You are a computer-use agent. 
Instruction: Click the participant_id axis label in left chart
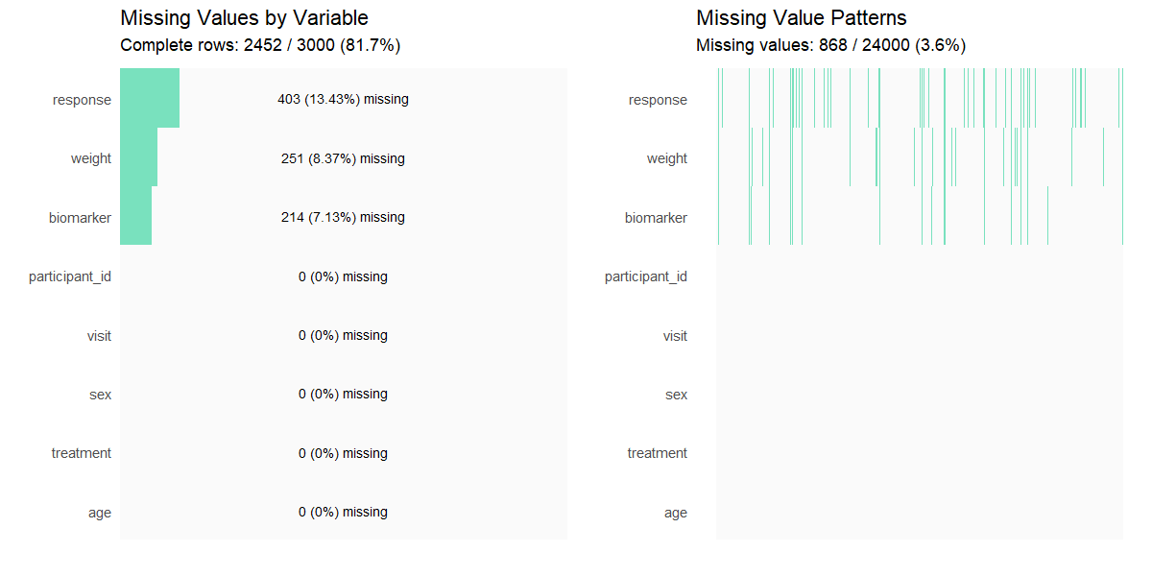click(x=70, y=276)
